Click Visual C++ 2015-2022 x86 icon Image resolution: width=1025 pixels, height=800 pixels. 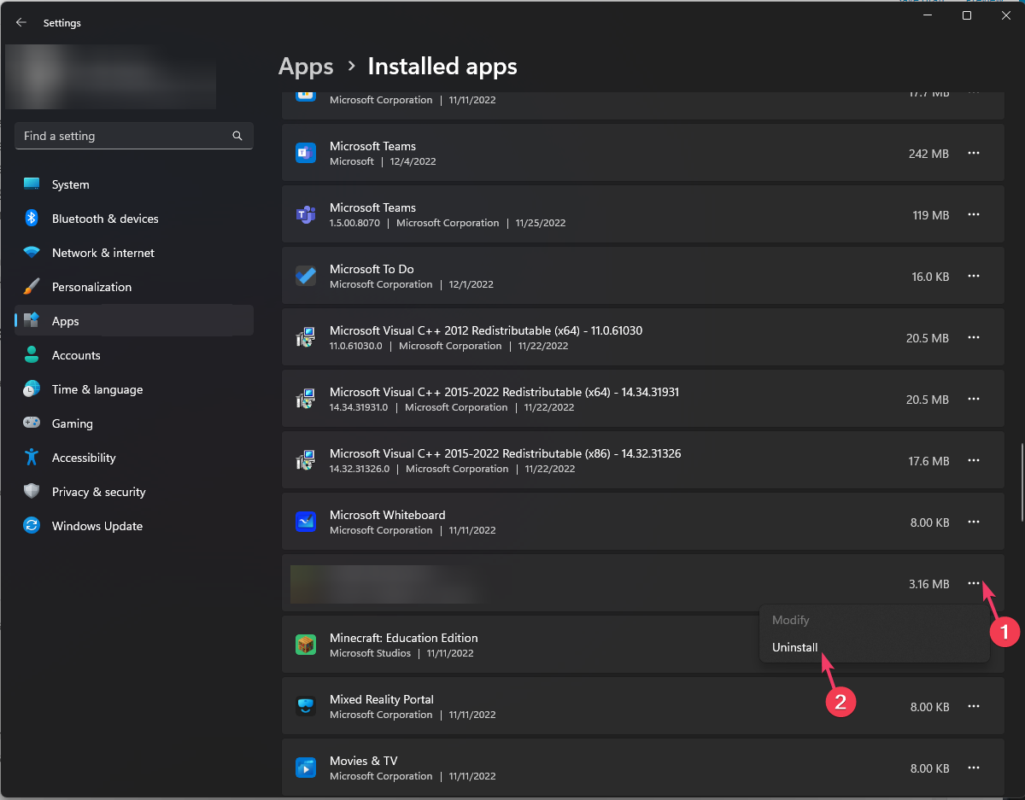(306, 460)
